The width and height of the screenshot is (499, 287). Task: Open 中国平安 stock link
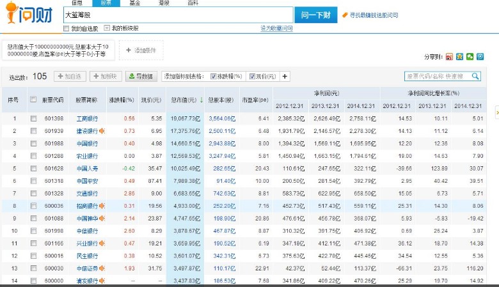click(87, 181)
